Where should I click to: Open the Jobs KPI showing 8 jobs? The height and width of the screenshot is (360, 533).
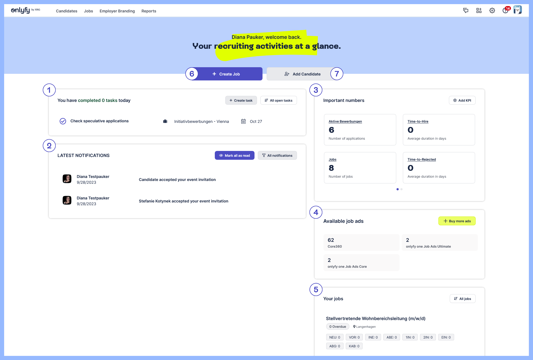[x=332, y=159]
